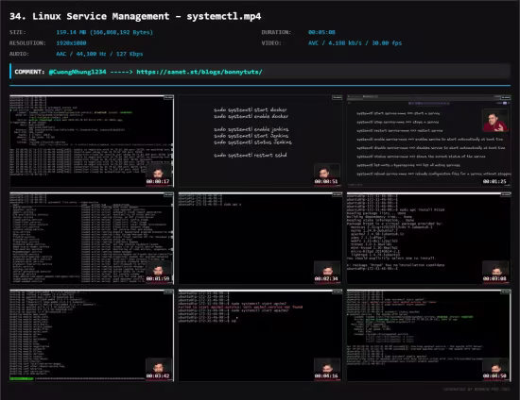Click the timestamp label '00:01:25'
This screenshot has height=400, width=520.
click(x=494, y=181)
